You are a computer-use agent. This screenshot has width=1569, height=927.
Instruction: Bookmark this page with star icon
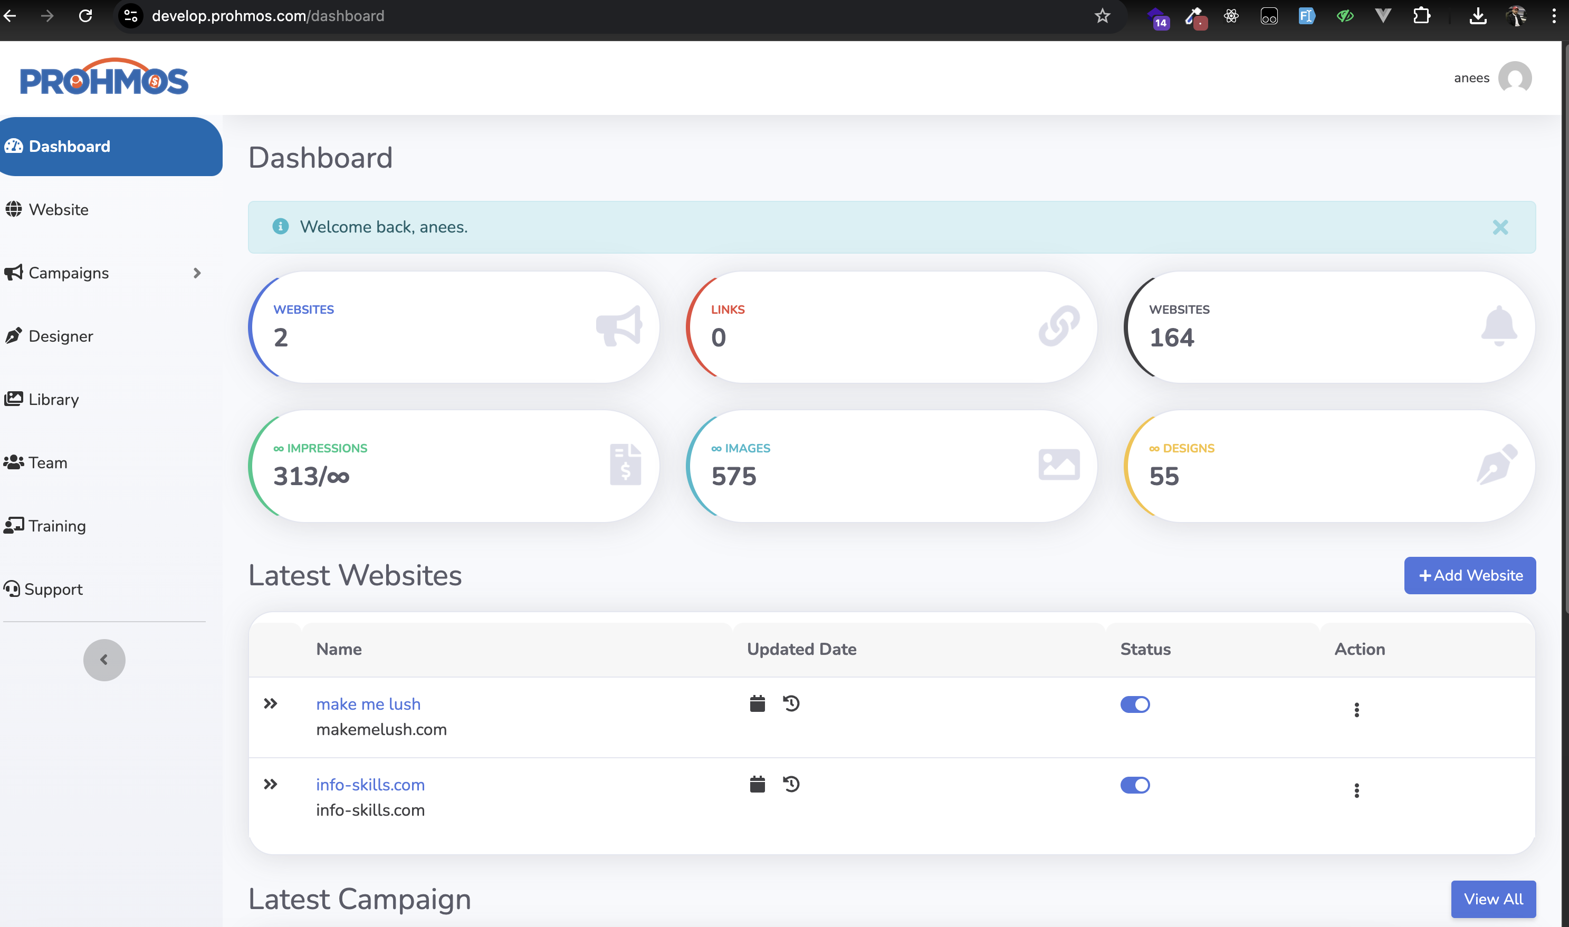pos(1102,16)
